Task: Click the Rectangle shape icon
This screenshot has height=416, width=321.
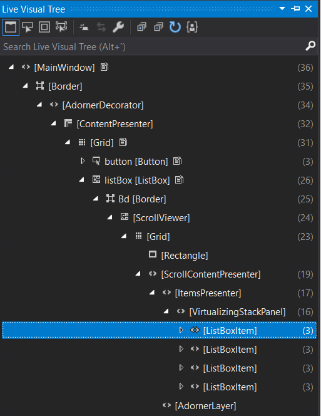Action: (153, 255)
